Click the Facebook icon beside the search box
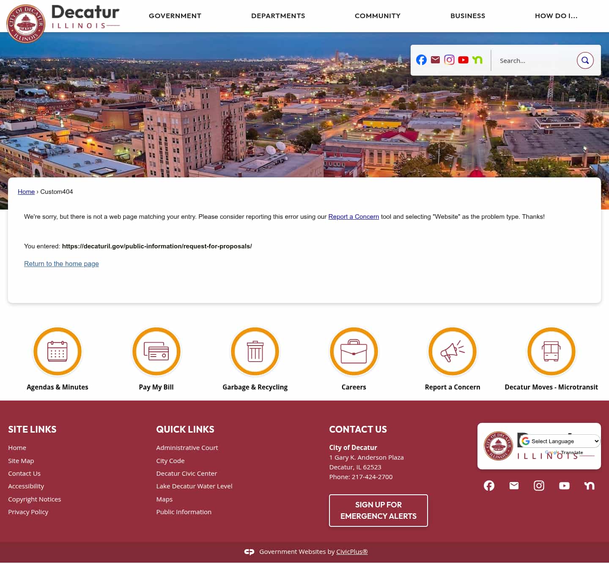This screenshot has height=564, width=609. [421, 60]
